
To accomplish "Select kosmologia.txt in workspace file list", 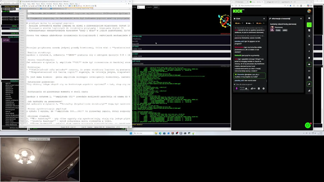I will click(x=10, y=109).
